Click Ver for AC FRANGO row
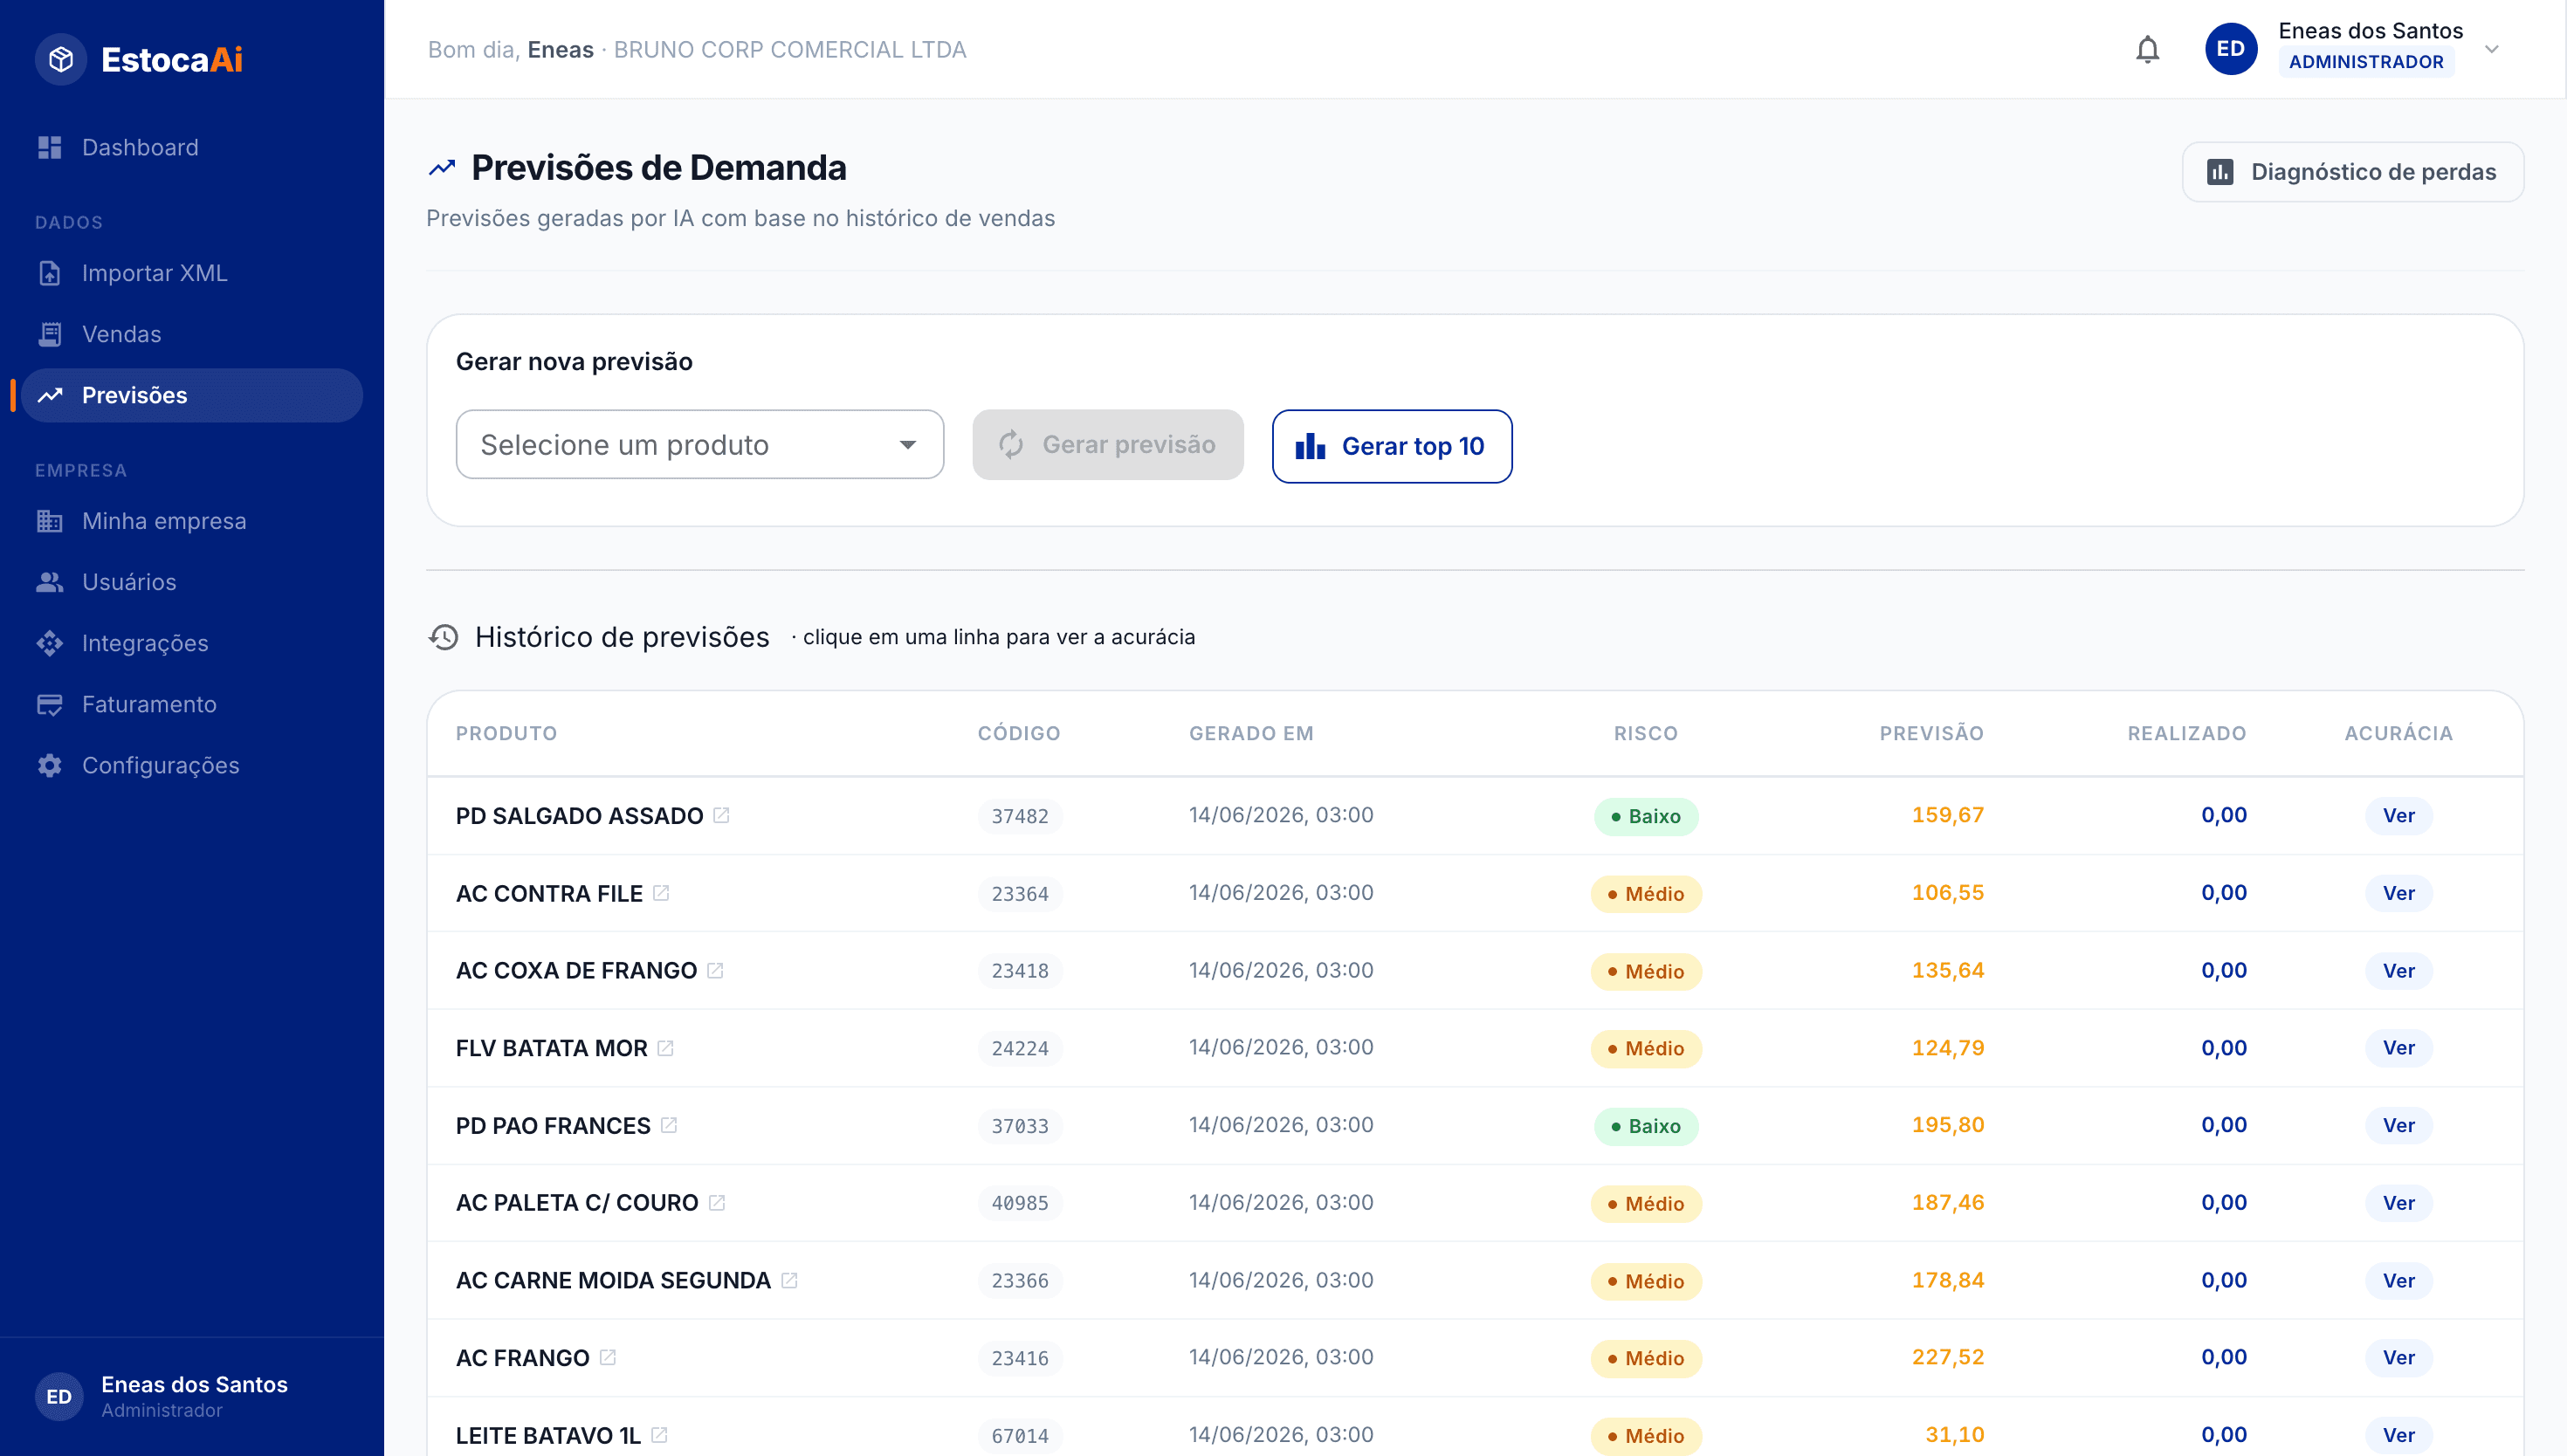 pyautogui.click(x=2398, y=1357)
